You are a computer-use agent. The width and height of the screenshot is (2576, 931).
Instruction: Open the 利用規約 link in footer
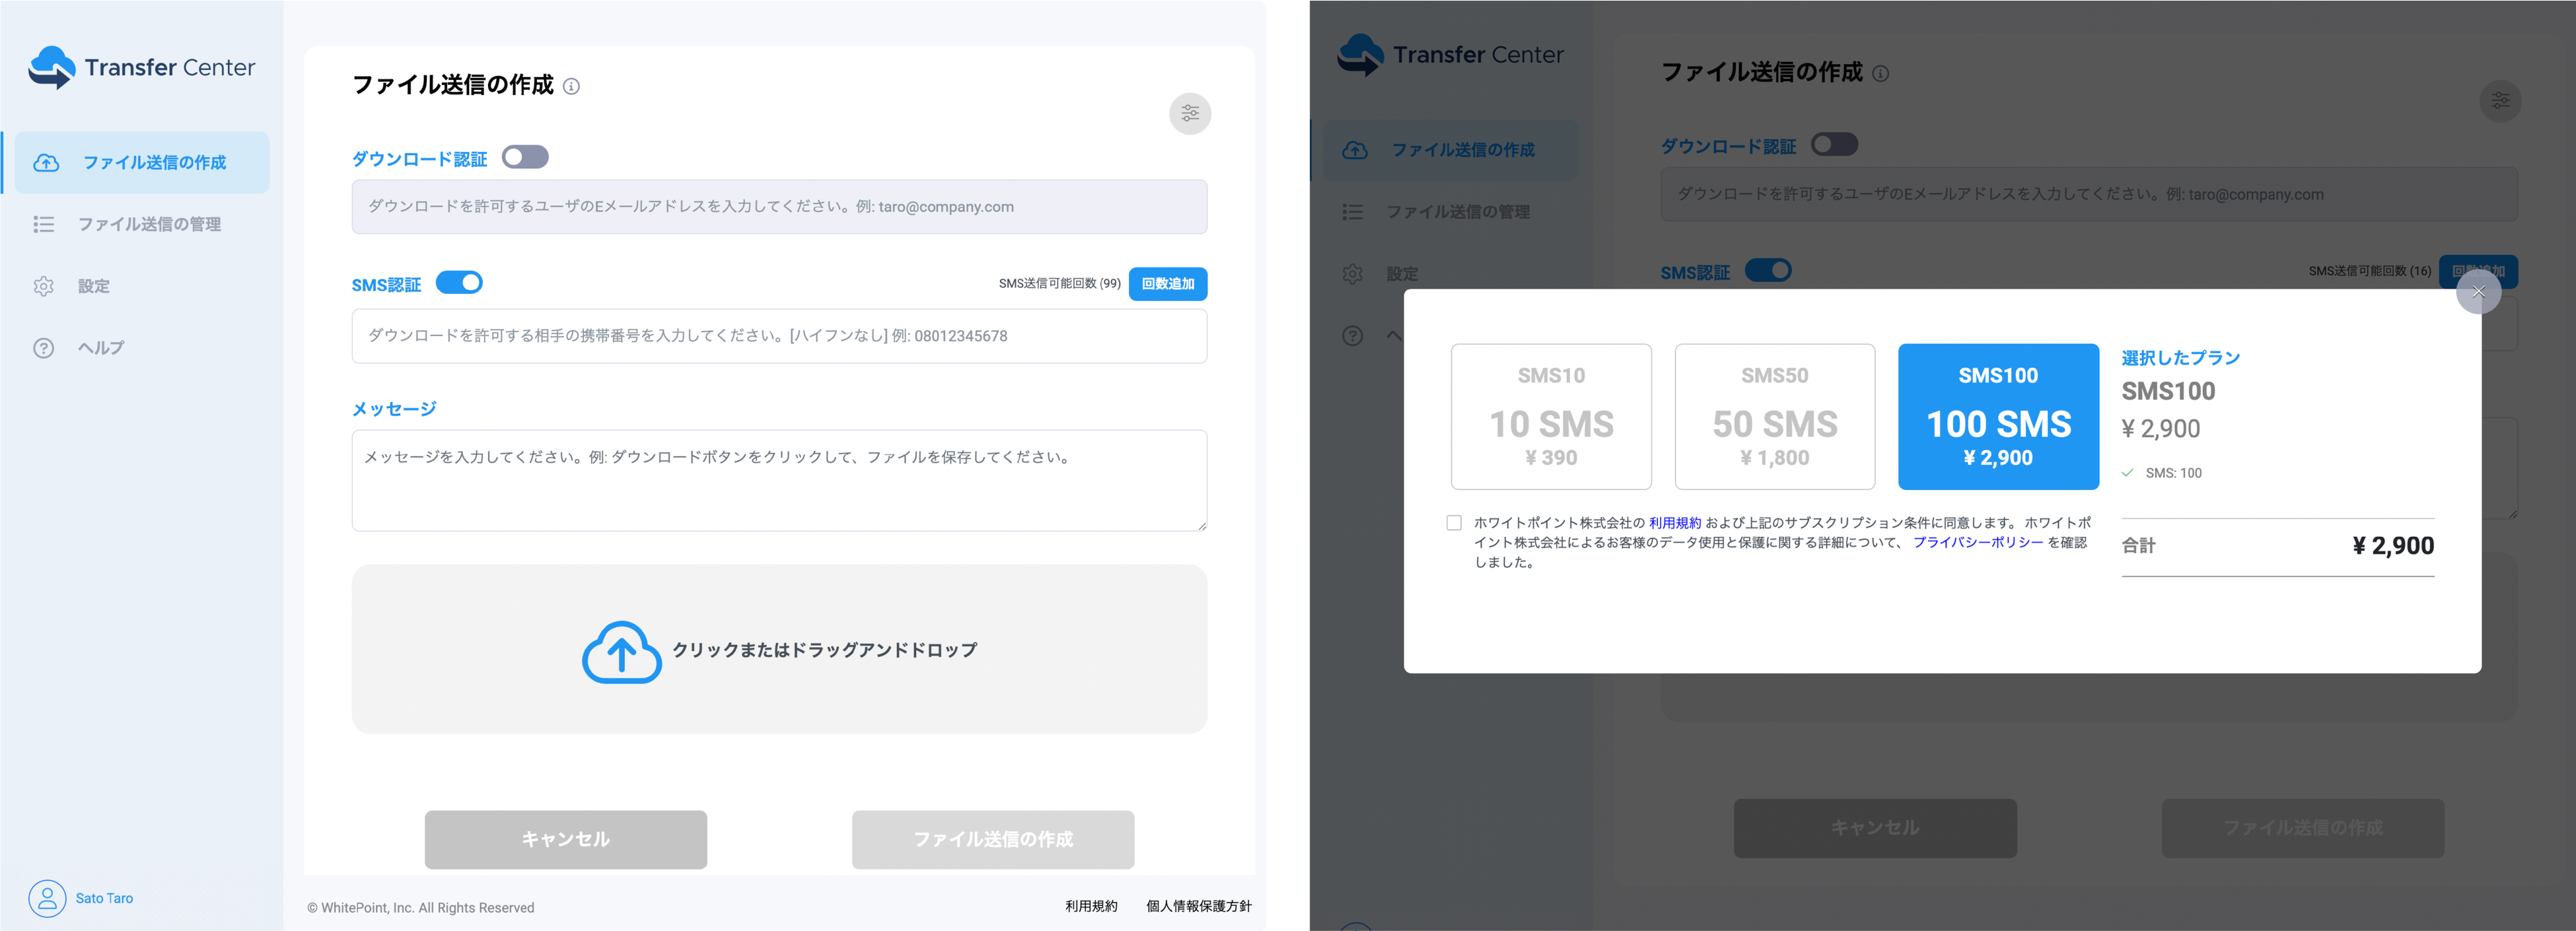click(1090, 907)
